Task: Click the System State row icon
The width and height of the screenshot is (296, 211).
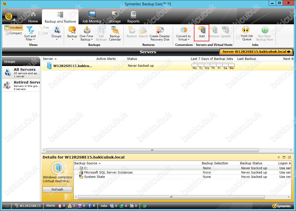Action: (81, 177)
